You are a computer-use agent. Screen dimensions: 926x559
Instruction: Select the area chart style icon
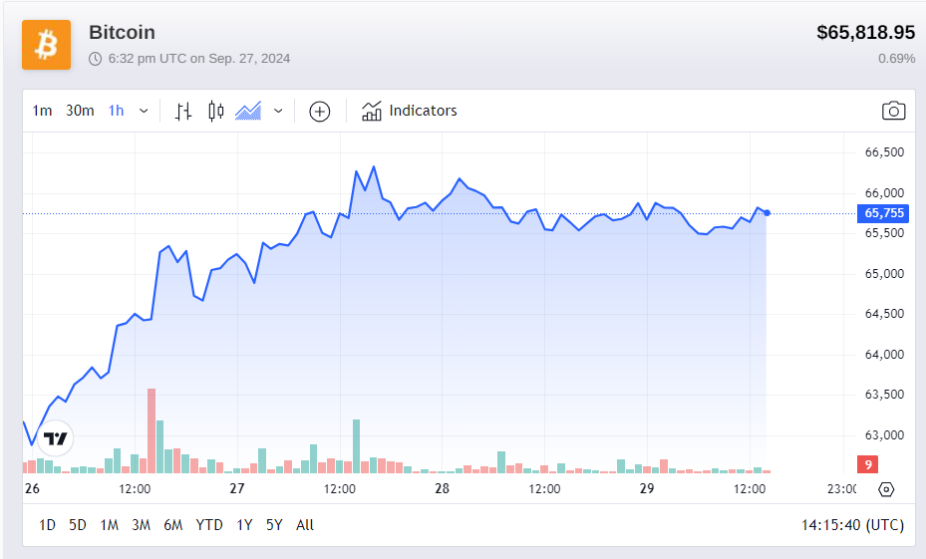tap(248, 111)
